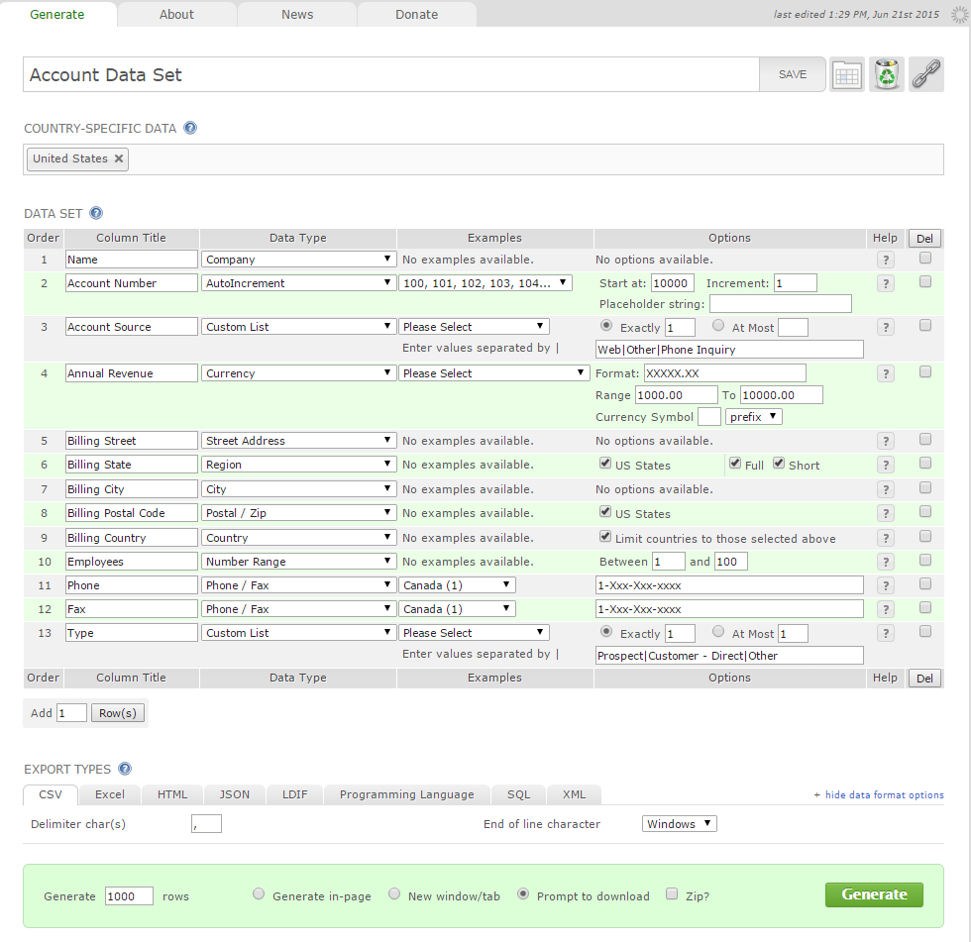
Task: Click help button for Annual Revenue row
Action: click(x=886, y=373)
